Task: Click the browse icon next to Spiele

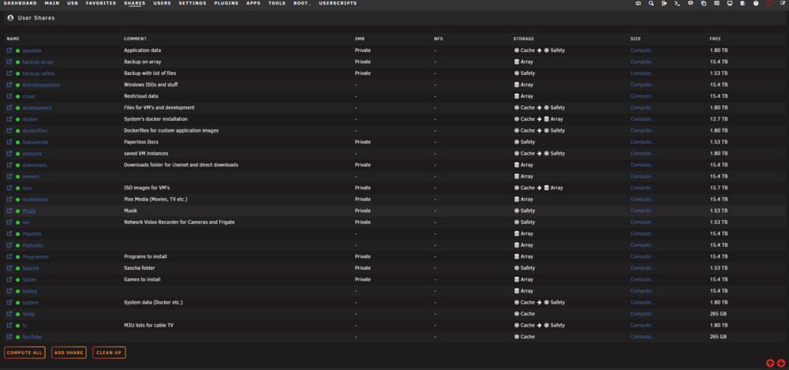Action: (9, 279)
